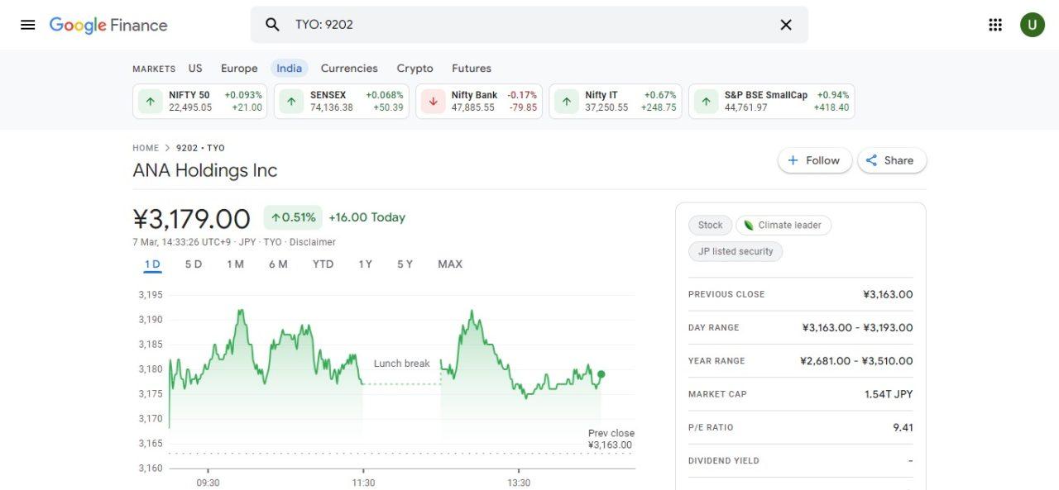This screenshot has width=1059, height=490.
Task: Open the NIFTY 50 index card
Action: 200,102
